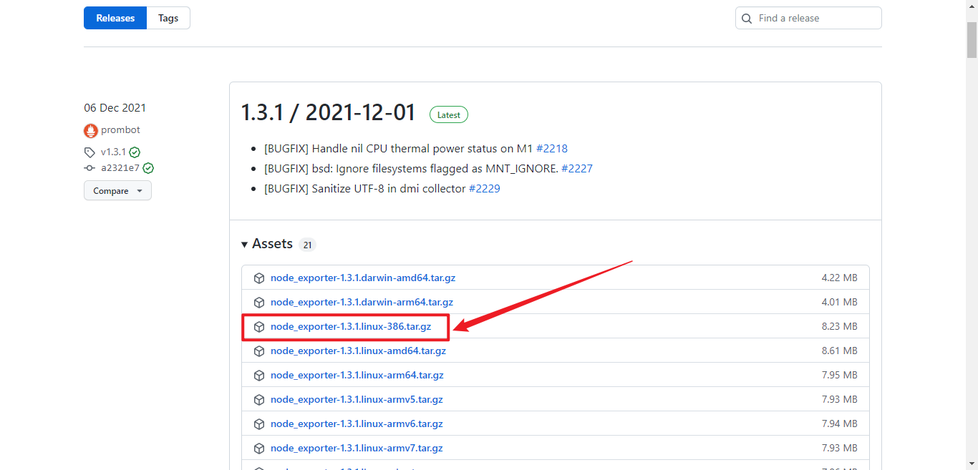Click the package icon beside linux-amd64 asset
978x470 pixels.
click(x=259, y=351)
